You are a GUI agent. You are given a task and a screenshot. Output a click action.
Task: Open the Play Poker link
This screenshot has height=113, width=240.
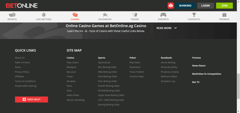135,62
